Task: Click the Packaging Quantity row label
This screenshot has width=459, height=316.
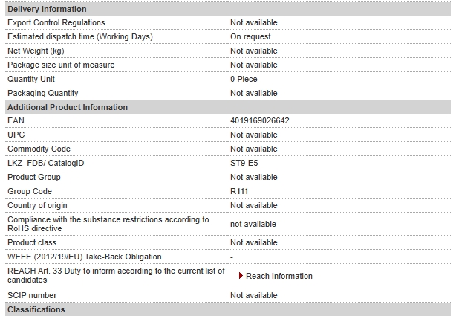Action: [43, 93]
